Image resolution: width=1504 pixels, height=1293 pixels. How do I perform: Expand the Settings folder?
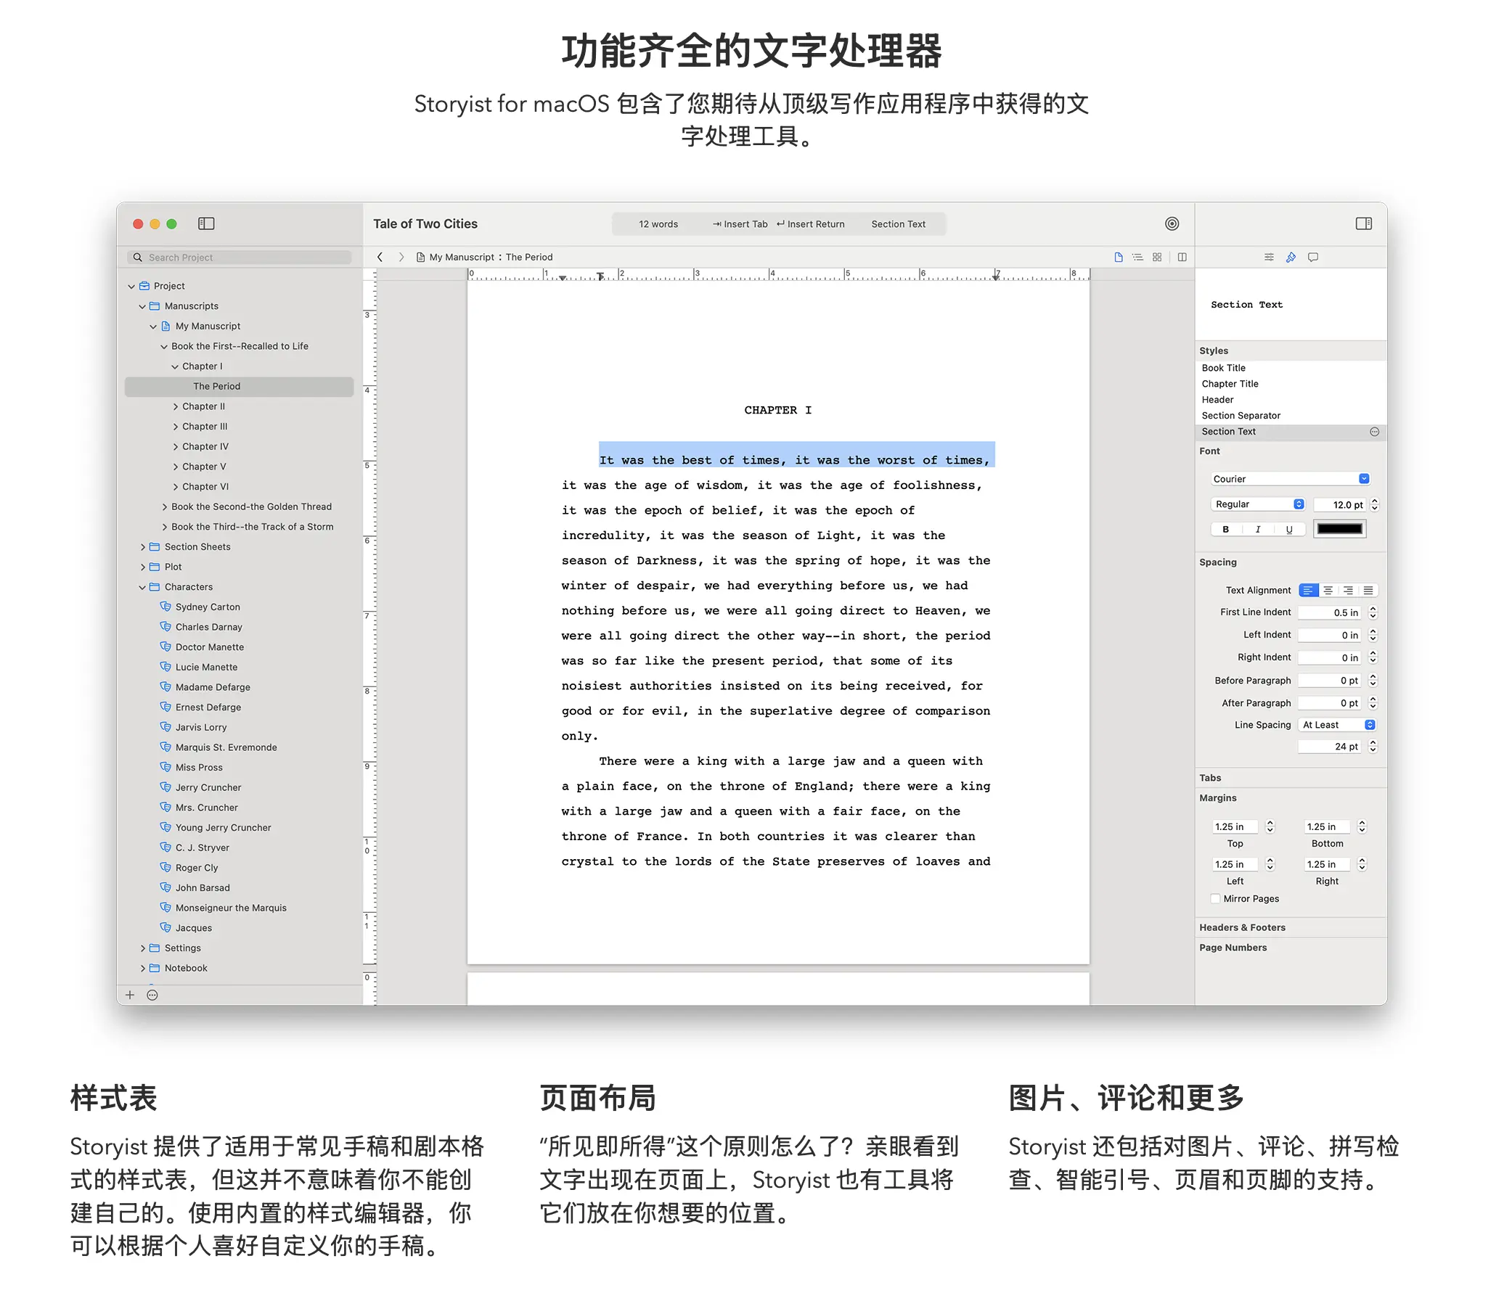tap(142, 948)
